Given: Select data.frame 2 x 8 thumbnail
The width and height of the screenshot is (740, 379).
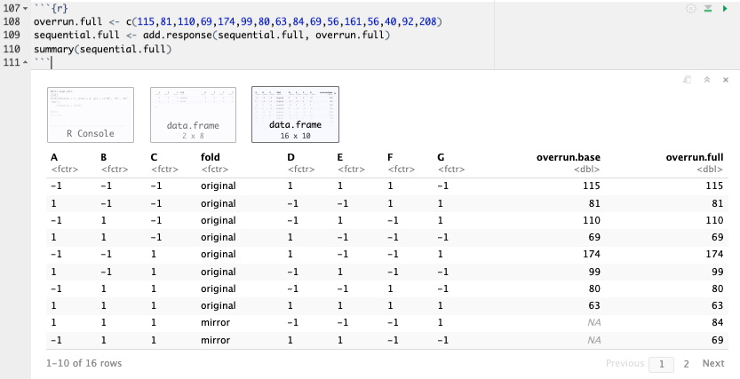Looking at the screenshot, I should pos(193,114).
